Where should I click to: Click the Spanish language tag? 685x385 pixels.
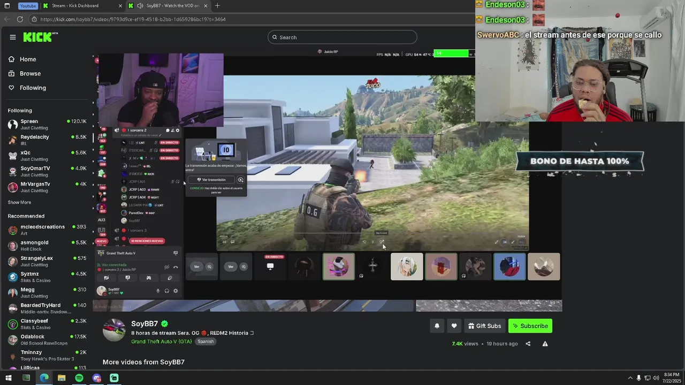point(205,341)
